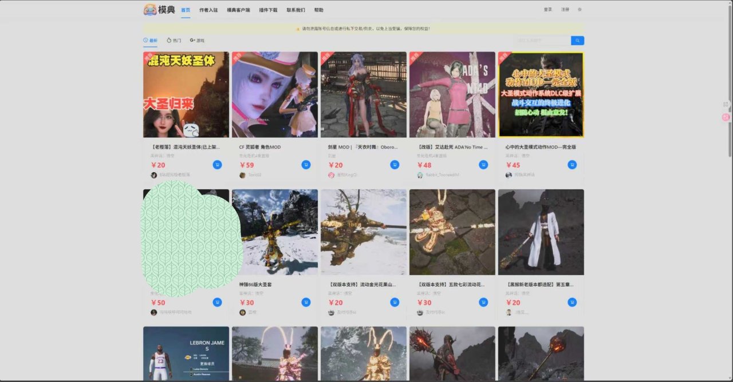The height and width of the screenshot is (382, 733).
Task: Open the CF 灵狐者 角色MOD title
Action: pos(260,147)
